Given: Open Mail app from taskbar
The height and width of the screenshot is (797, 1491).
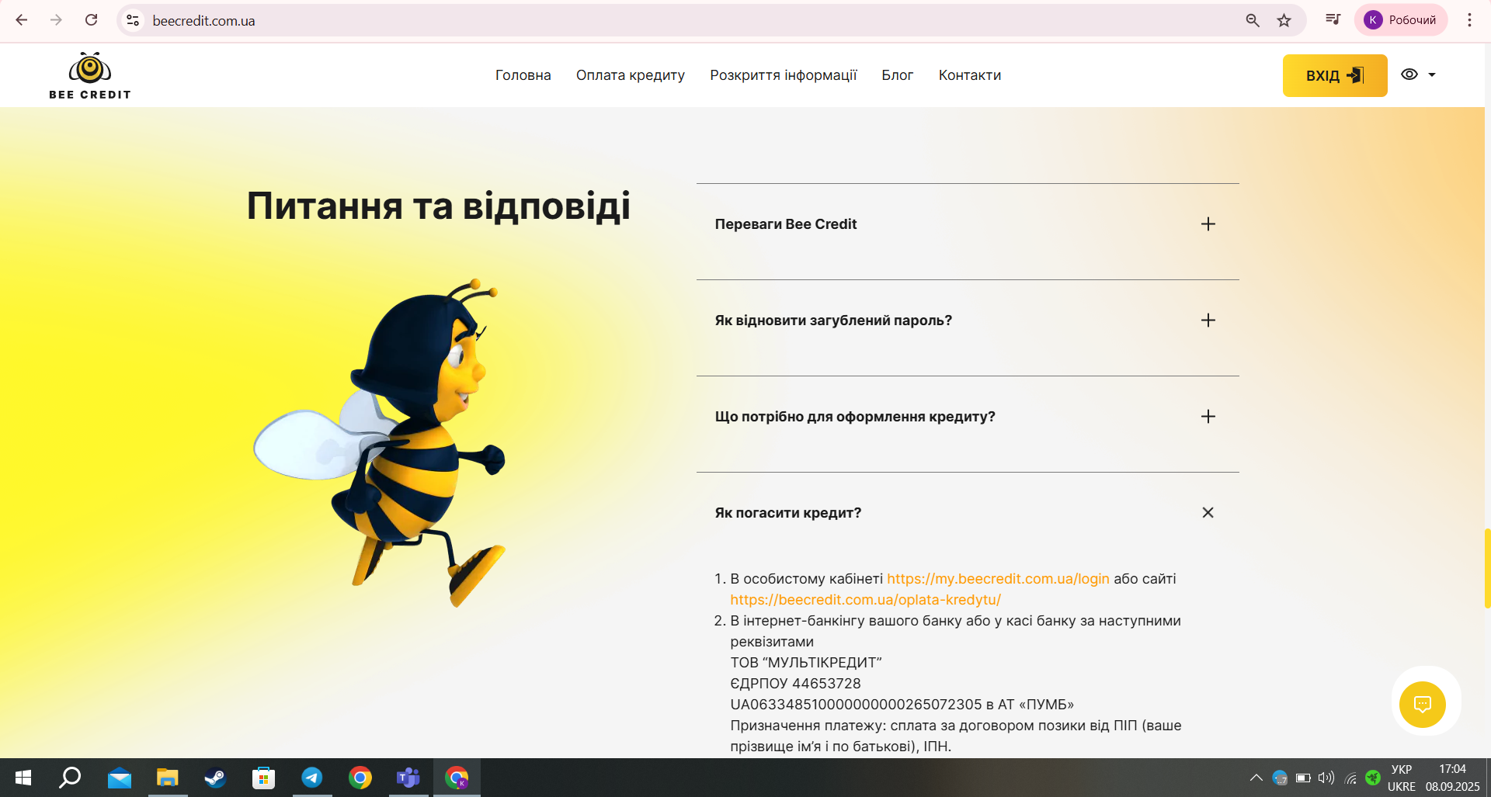Looking at the screenshot, I should (119, 778).
